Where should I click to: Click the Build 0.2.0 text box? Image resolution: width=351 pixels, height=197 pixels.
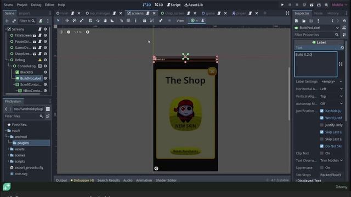pyautogui.click(x=316, y=64)
